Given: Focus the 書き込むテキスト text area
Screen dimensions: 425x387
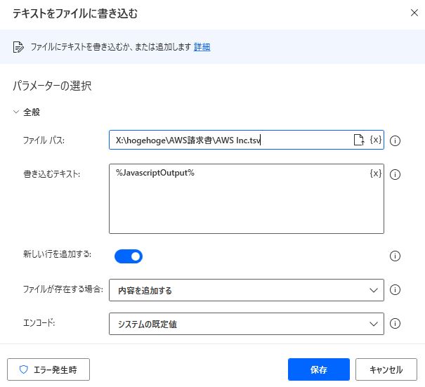Looking at the screenshot, I should [247, 199].
